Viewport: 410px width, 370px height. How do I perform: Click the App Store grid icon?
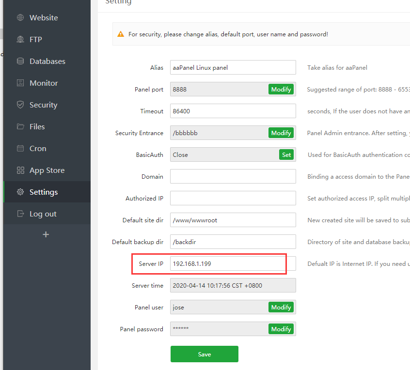(x=20, y=170)
